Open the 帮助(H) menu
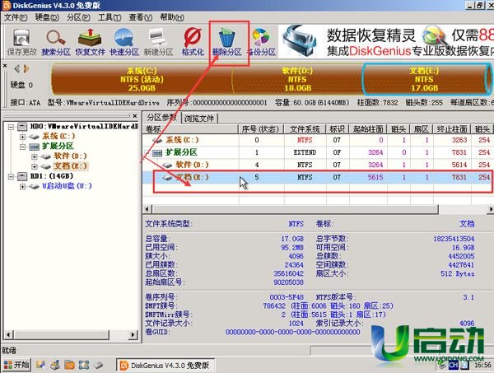 (172, 17)
